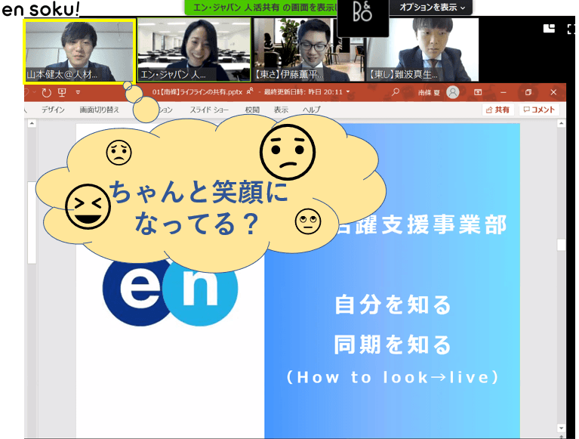Click the vertical scrollbar thumb on slide pane
Image resolution: width=579 pixels, height=439 pixels.
click(x=561, y=245)
